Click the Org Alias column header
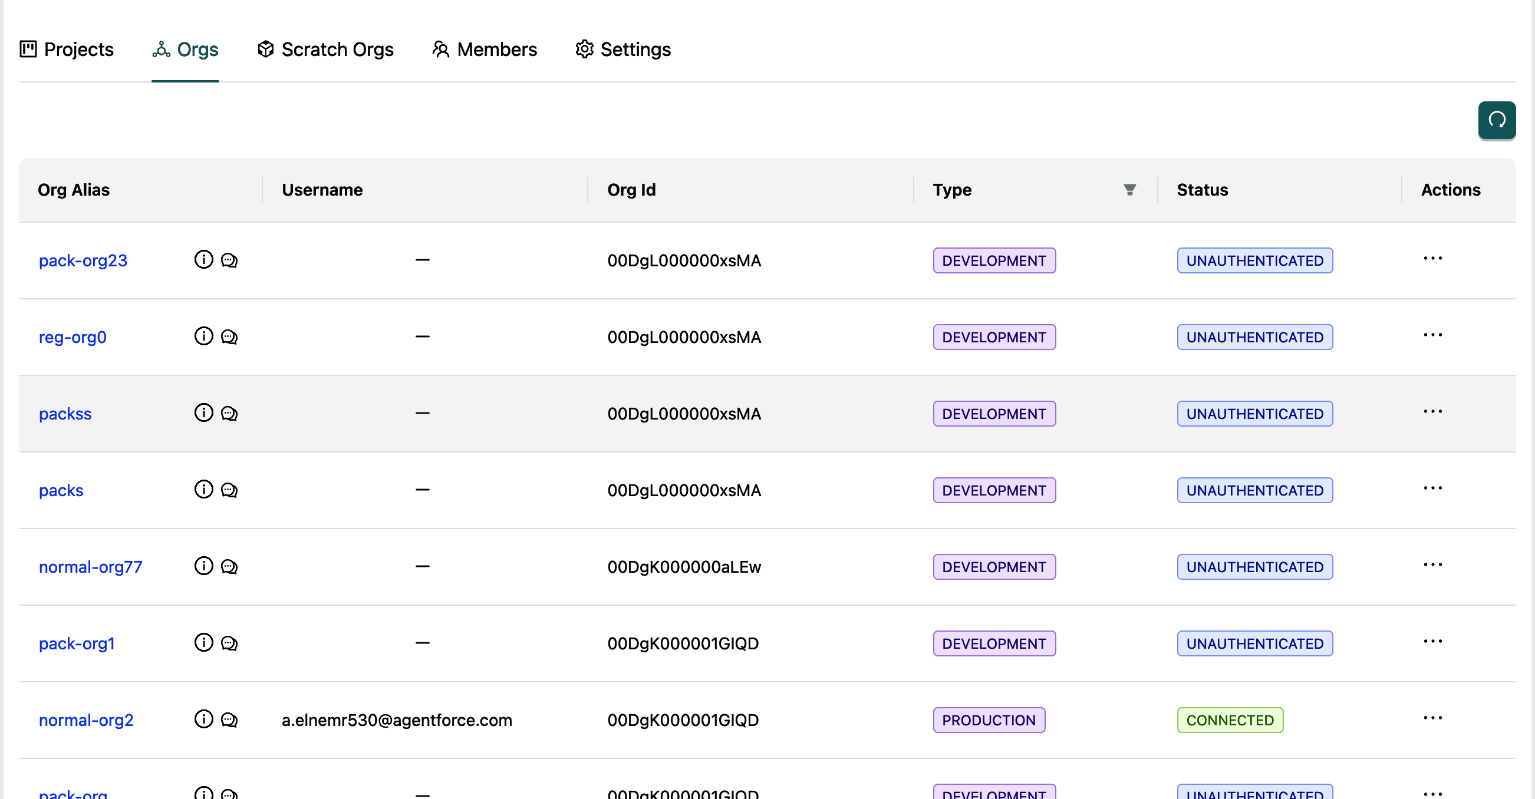This screenshot has height=799, width=1535. pyautogui.click(x=74, y=190)
